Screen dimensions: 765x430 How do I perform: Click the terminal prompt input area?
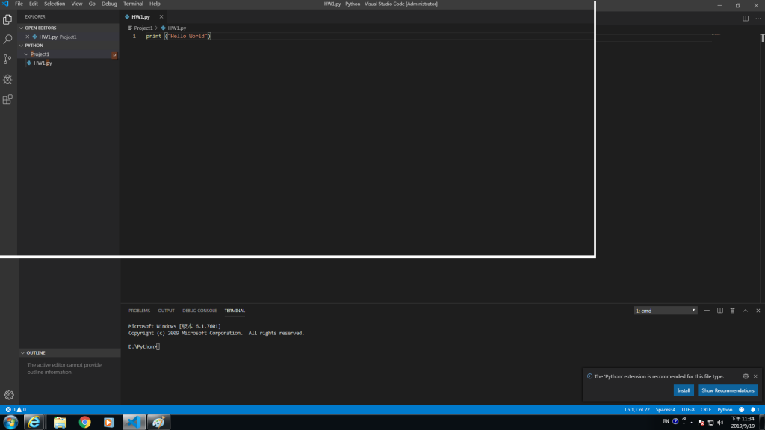tap(158, 346)
